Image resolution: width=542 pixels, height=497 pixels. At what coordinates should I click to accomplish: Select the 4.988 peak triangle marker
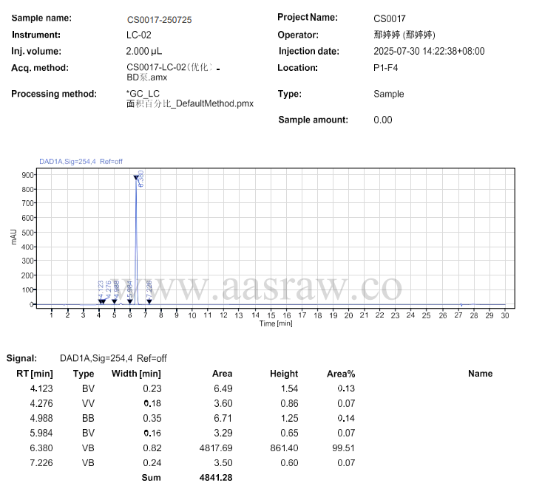tap(115, 301)
